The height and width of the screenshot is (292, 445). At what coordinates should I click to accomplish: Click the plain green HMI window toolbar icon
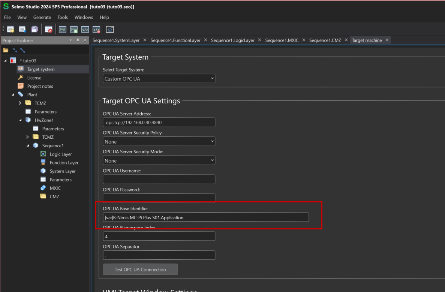(63, 29)
